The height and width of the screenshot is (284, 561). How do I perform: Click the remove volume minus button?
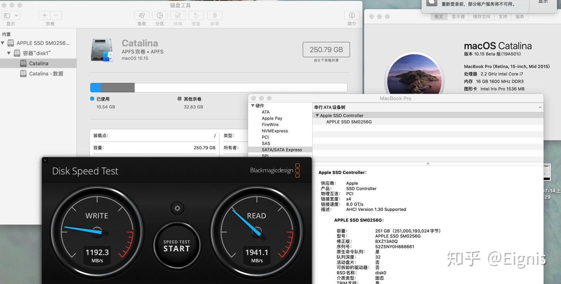pos(56,15)
